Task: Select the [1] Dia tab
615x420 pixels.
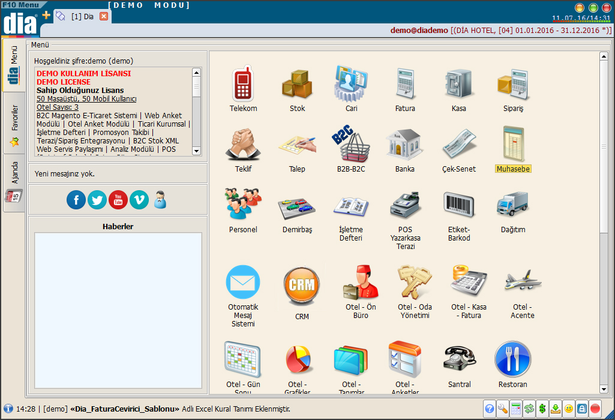Action: (x=82, y=16)
